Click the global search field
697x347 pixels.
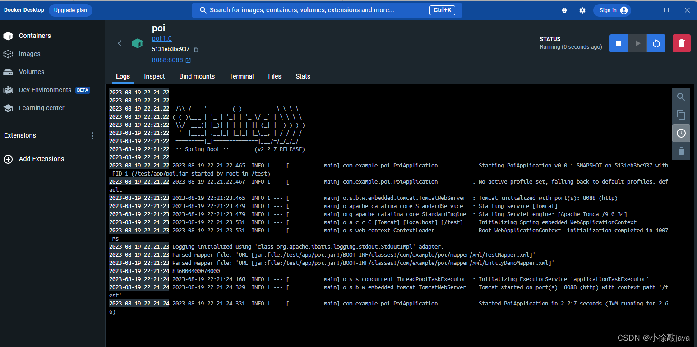point(327,10)
